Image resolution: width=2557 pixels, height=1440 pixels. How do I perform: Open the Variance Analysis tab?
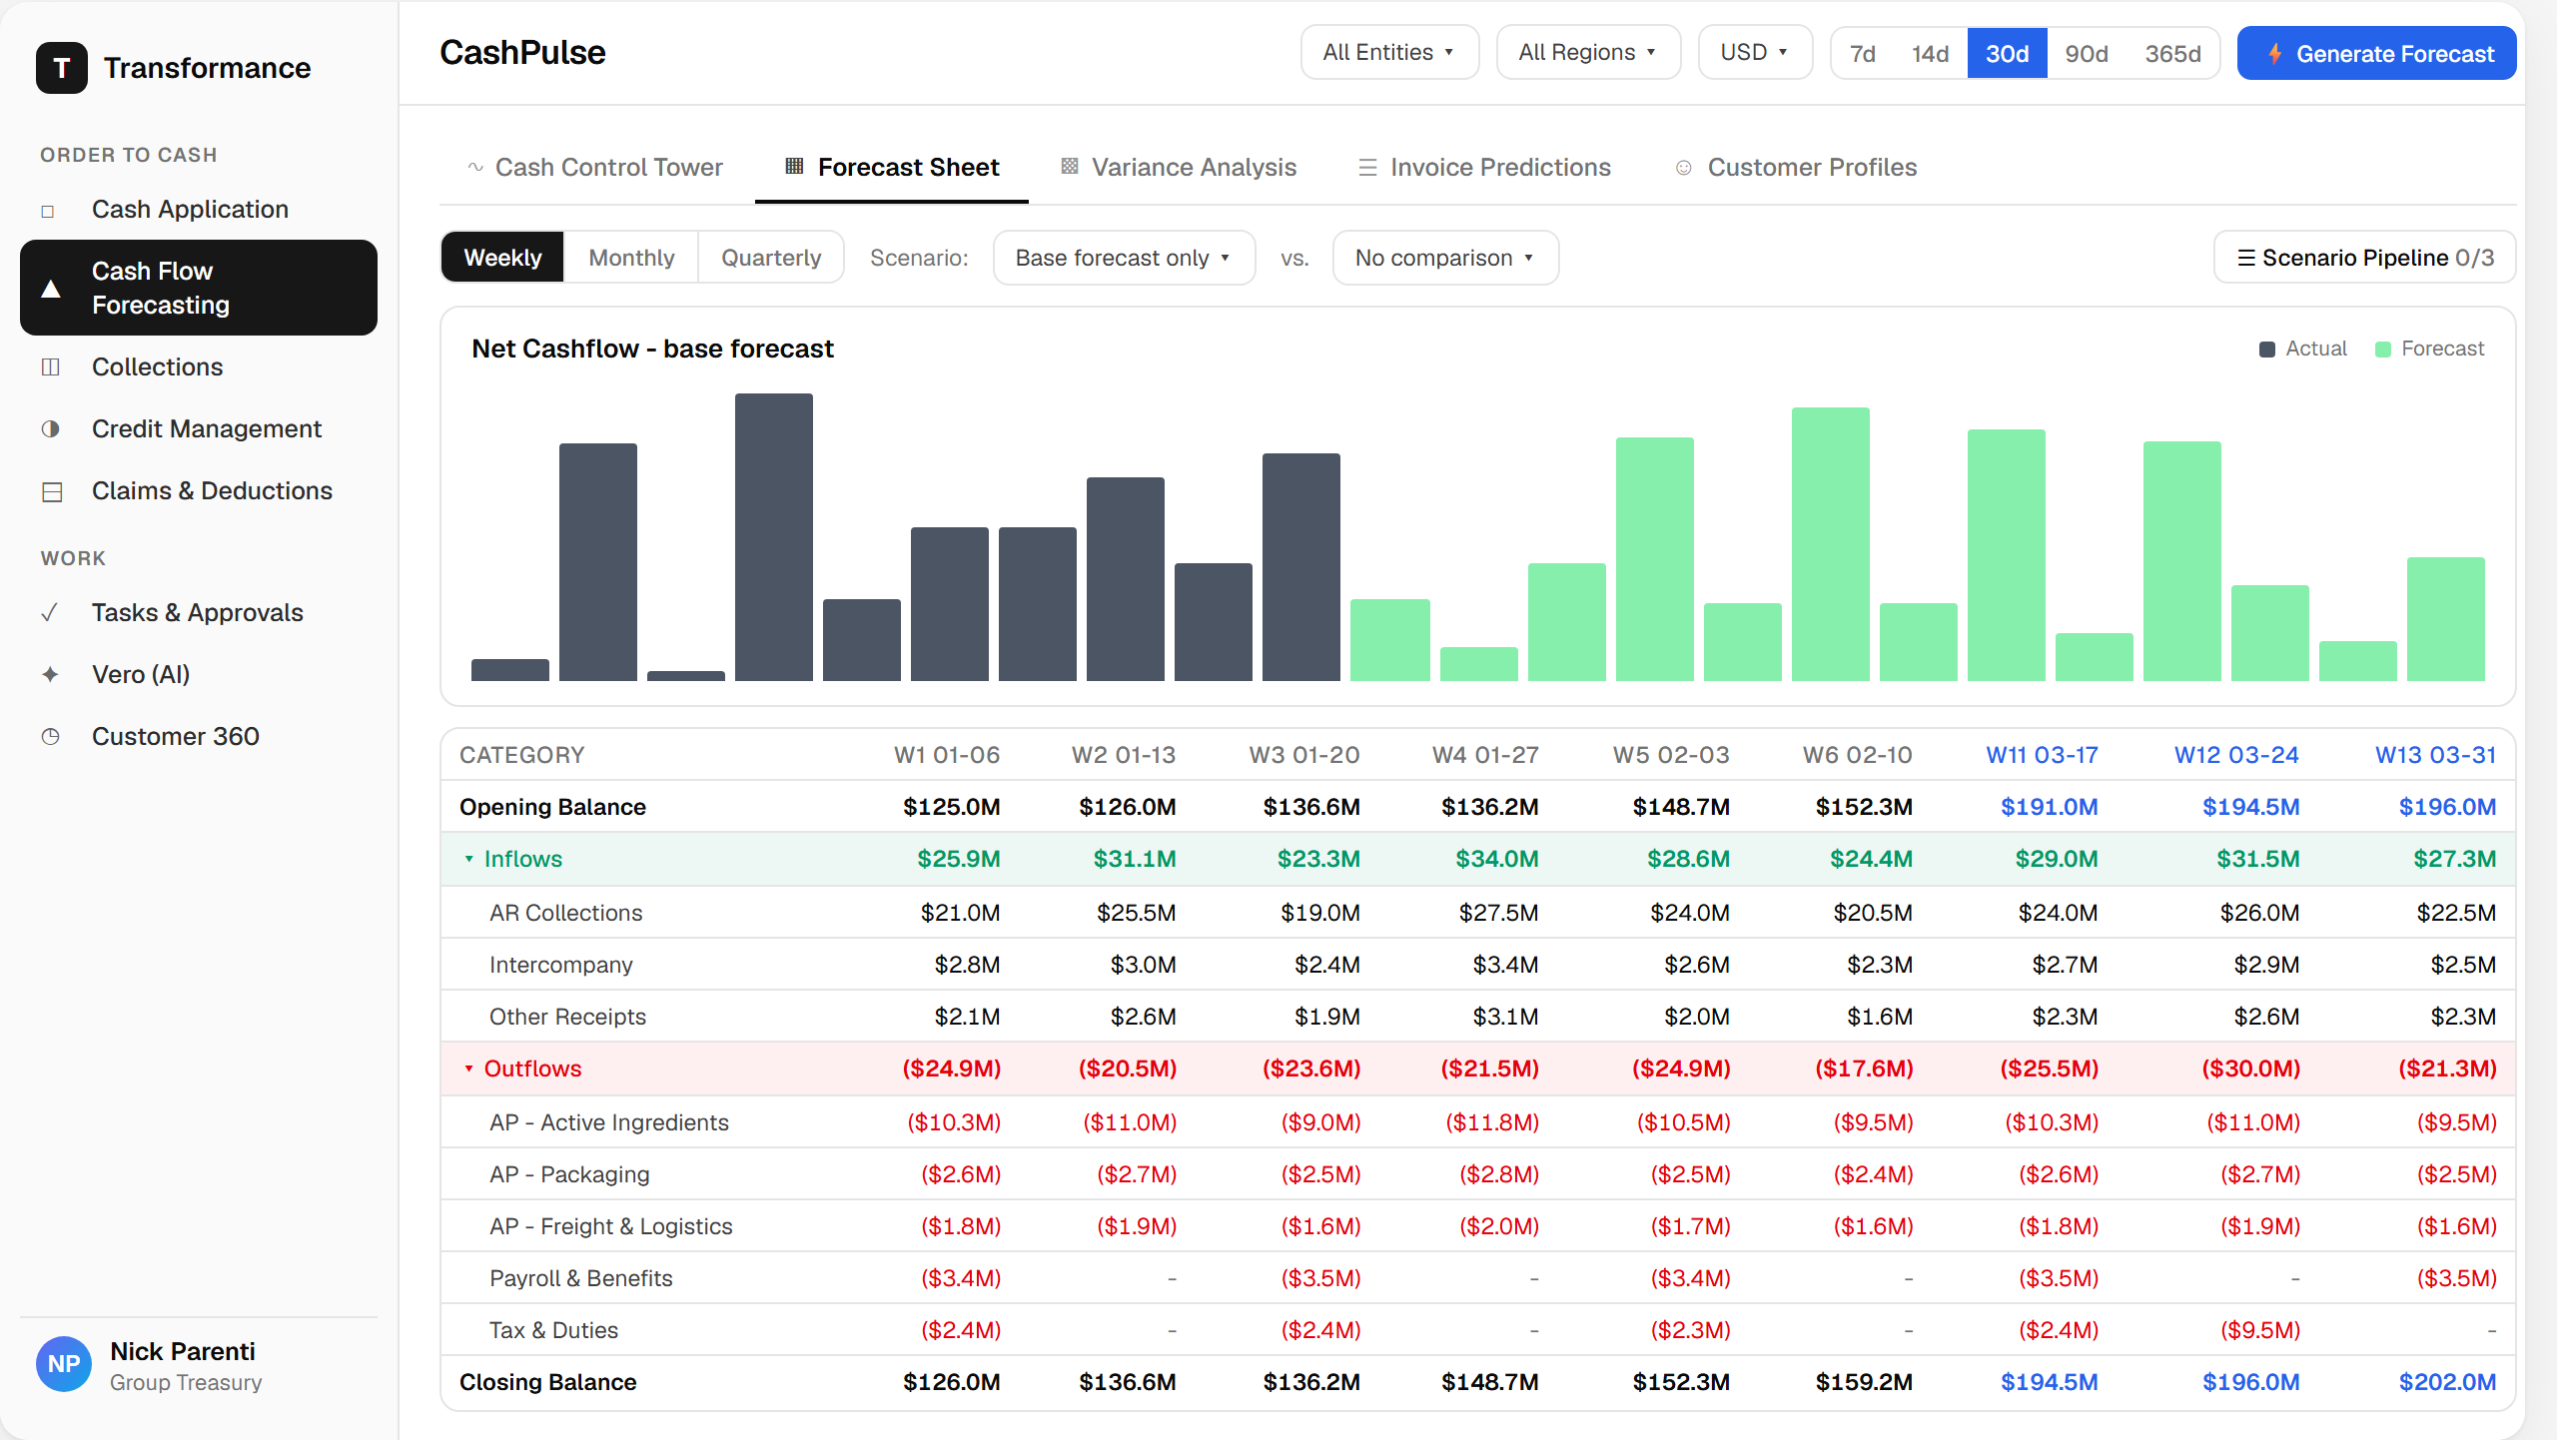point(1179,168)
